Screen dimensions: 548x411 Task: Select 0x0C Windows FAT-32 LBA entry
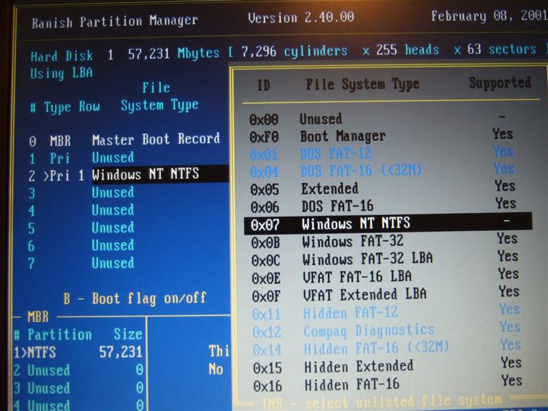[385, 259]
